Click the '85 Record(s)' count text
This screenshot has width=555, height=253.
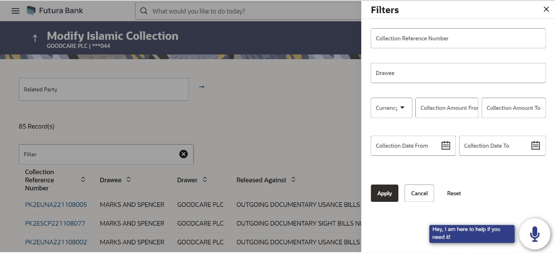click(x=37, y=126)
